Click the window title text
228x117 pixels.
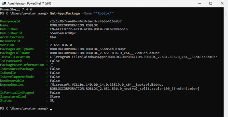pos(29,4)
